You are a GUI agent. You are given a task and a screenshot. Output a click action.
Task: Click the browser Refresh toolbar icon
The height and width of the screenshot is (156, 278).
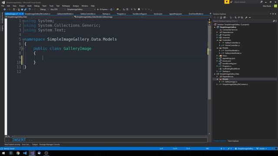coord(111,10)
